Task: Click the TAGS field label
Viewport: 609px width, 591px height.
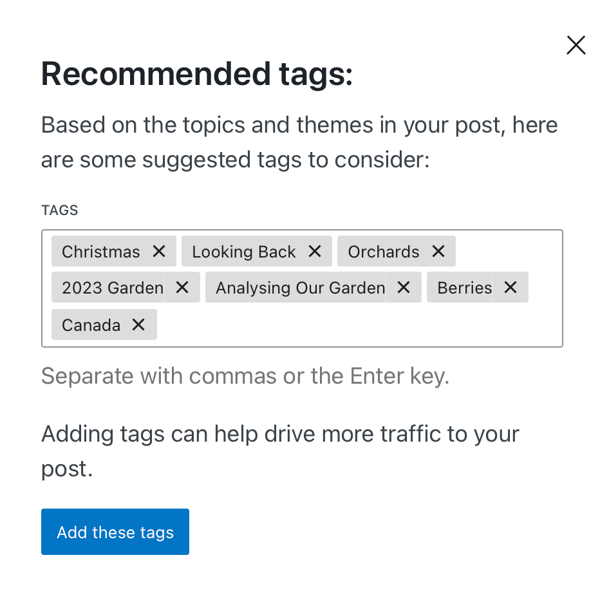Action: point(60,211)
